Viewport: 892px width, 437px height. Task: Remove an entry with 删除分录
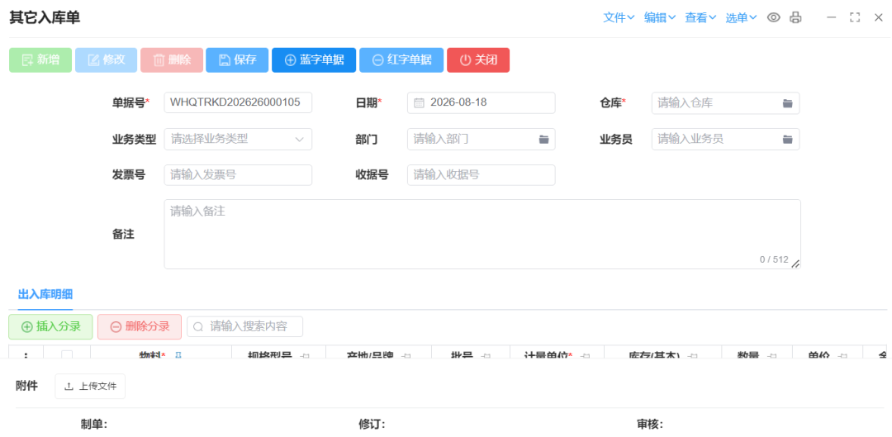140,326
